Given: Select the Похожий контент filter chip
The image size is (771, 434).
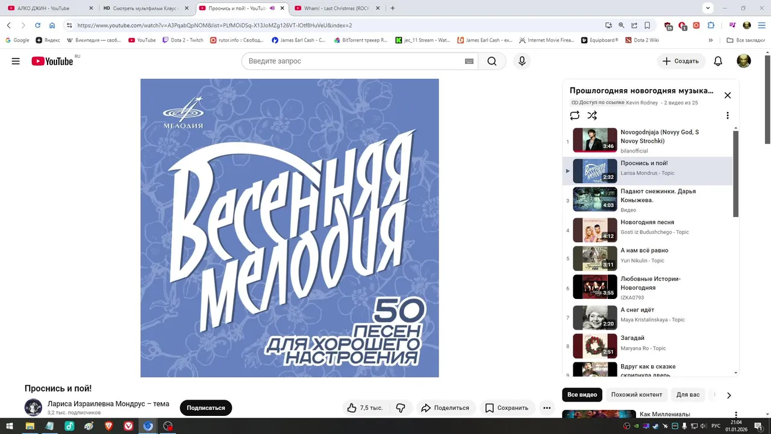Looking at the screenshot, I should point(636,395).
